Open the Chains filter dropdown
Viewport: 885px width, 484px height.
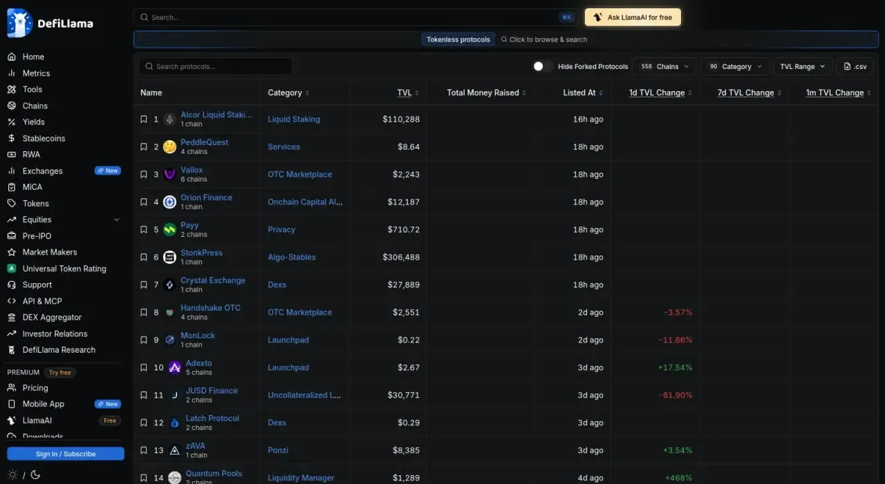[664, 66]
